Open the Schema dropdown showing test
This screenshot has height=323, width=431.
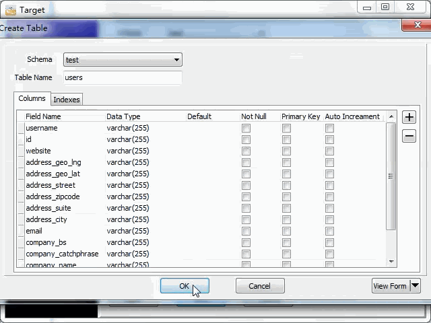123,60
